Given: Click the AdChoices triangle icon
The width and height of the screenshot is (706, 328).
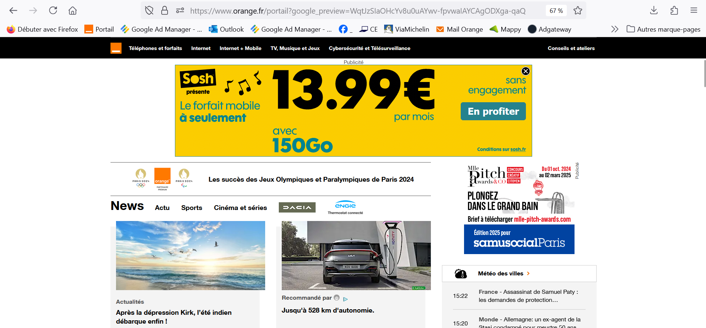Looking at the screenshot, I should (345, 299).
